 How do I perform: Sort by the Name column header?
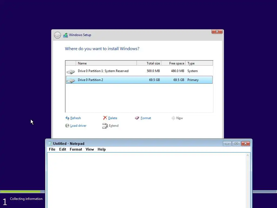click(x=106, y=63)
